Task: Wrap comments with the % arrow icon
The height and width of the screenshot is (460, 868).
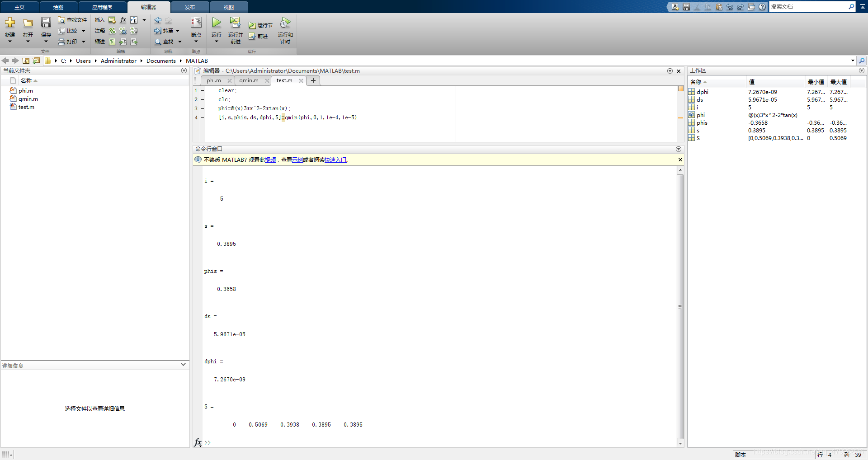Action: point(134,31)
